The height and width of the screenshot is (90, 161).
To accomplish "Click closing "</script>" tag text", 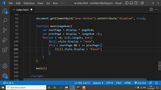I will [x=37, y=76].
